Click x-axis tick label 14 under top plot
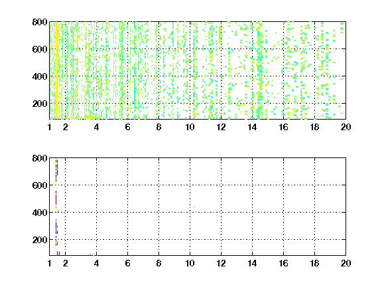This screenshot has width=382, height=287. tap(252, 127)
